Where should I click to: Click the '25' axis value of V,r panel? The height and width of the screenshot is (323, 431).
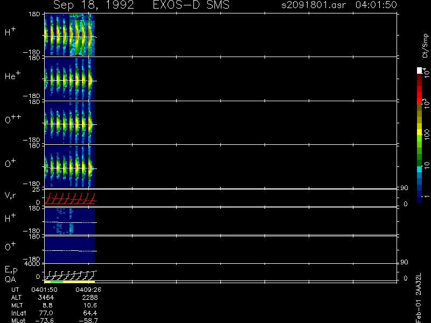tap(36, 189)
